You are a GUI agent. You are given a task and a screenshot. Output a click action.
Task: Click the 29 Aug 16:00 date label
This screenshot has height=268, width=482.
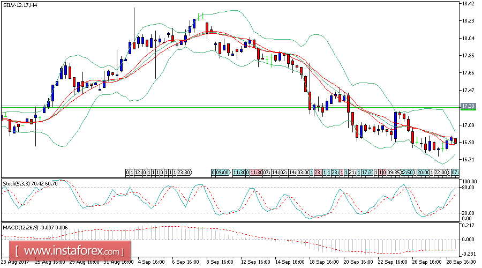pos(84,262)
